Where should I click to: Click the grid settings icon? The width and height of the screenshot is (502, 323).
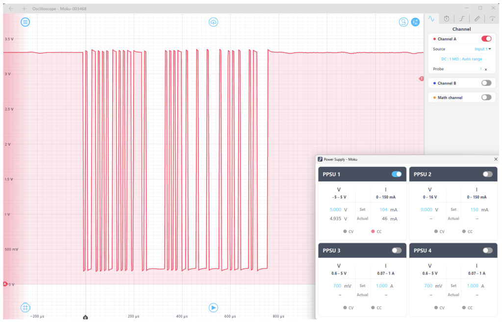tap(25, 308)
